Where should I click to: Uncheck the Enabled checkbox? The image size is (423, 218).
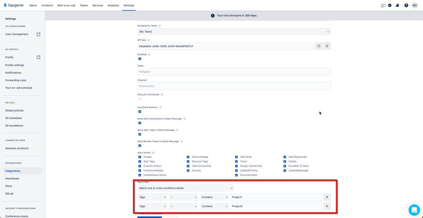point(140,59)
